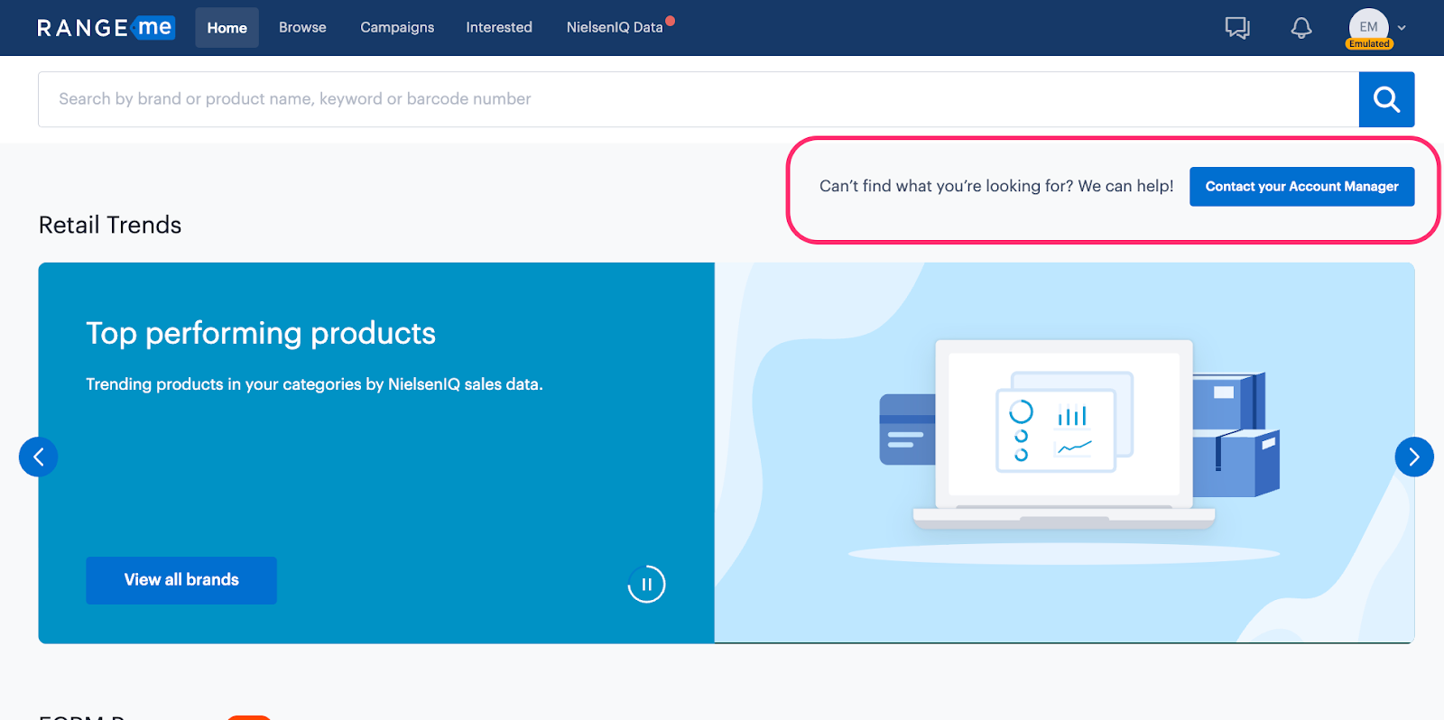Go to Campaigns page
This screenshot has width=1444, height=720.
(x=397, y=28)
